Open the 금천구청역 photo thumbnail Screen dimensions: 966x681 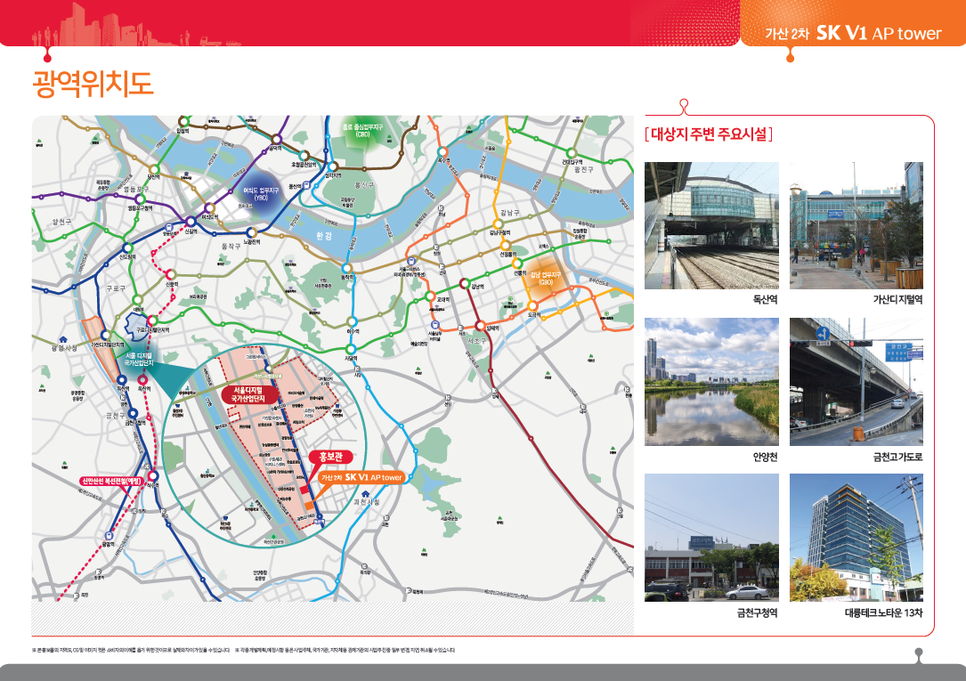pyautogui.click(x=711, y=538)
